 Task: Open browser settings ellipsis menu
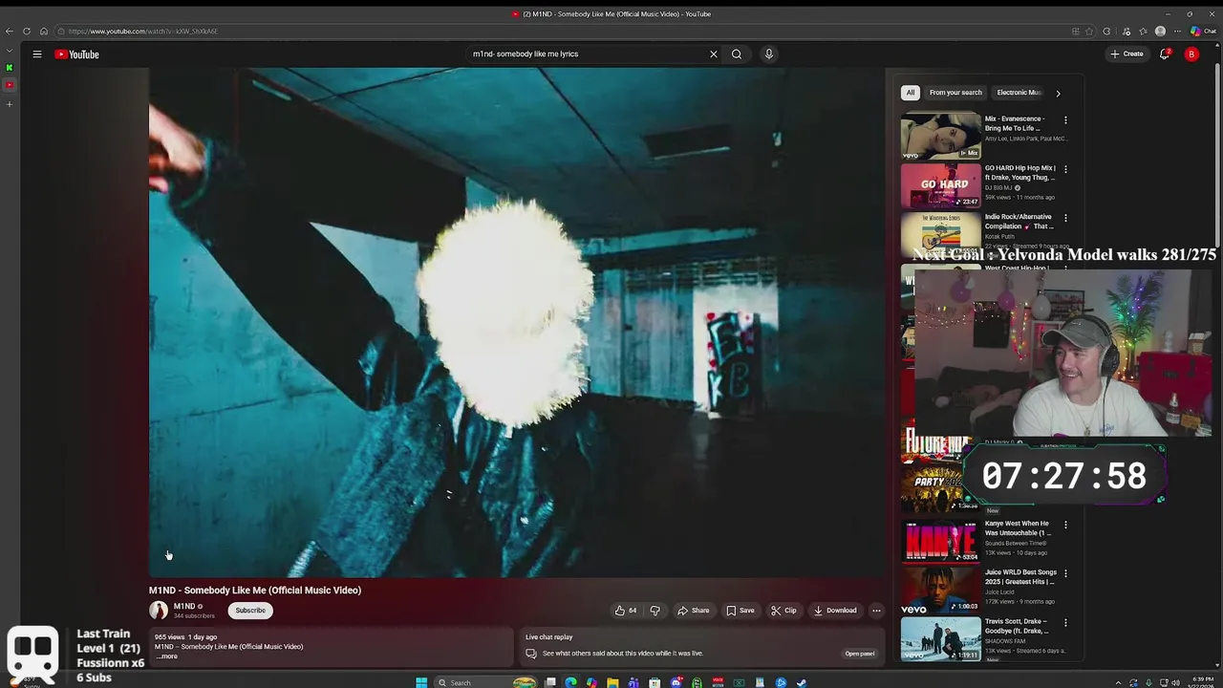(1176, 32)
